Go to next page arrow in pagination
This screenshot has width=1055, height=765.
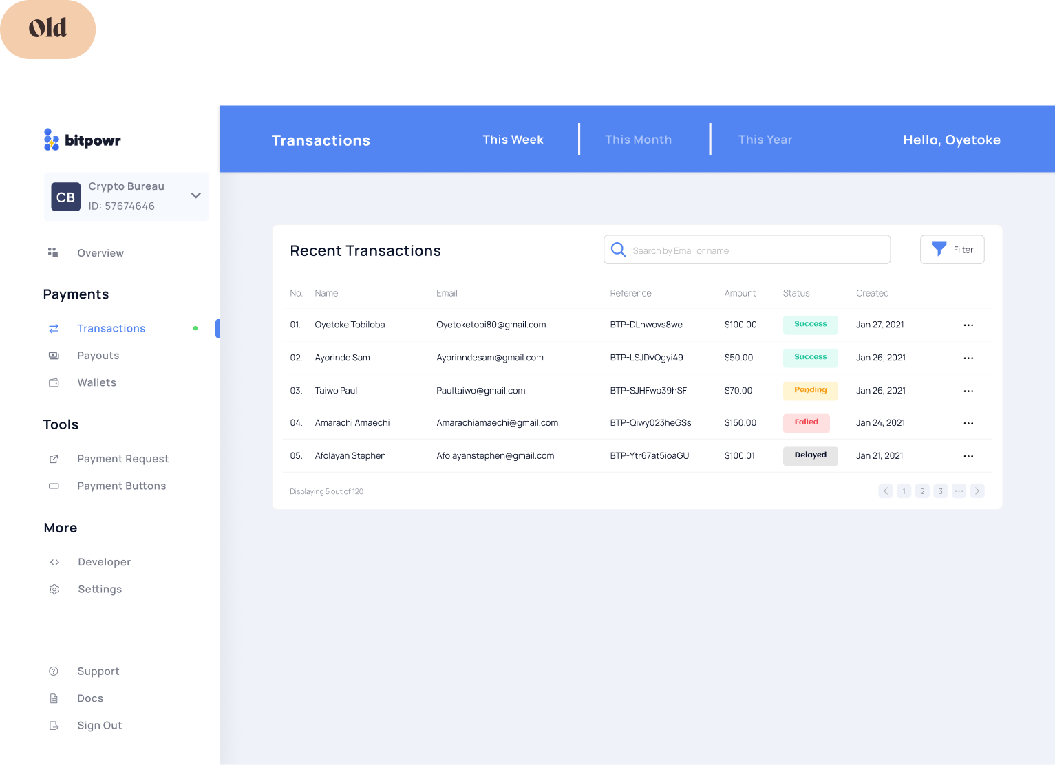[977, 491]
